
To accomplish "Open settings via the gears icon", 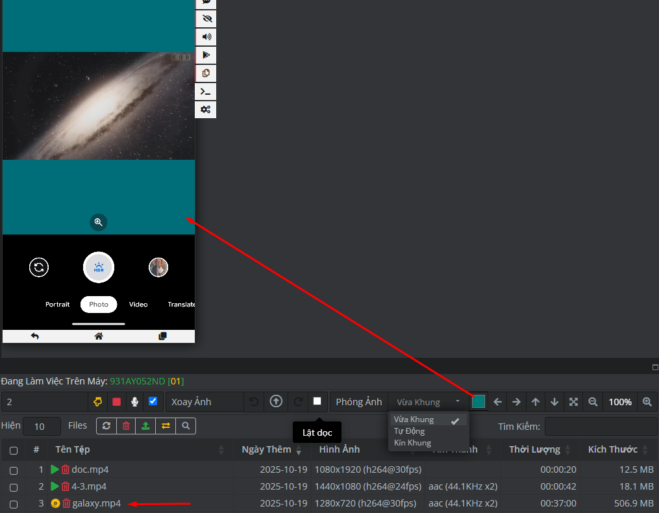I will point(205,110).
